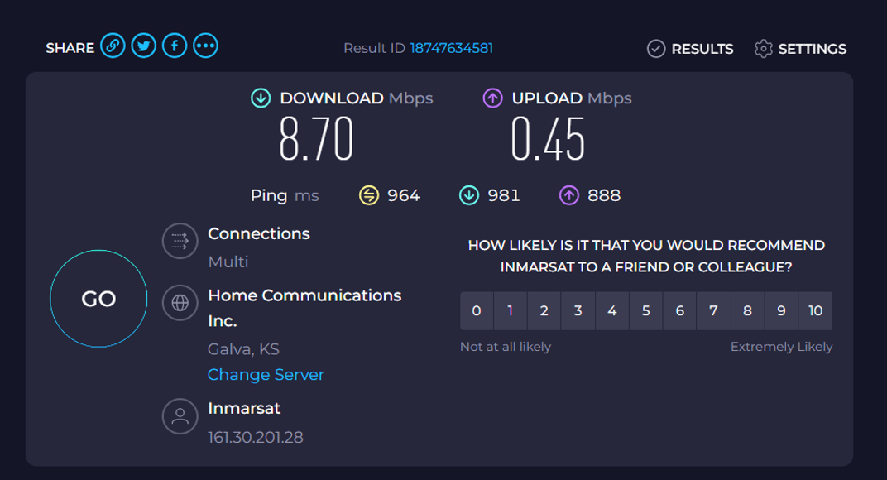Click the Connections multi icon
Viewport: 887px width, 480px height.
coord(180,242)
